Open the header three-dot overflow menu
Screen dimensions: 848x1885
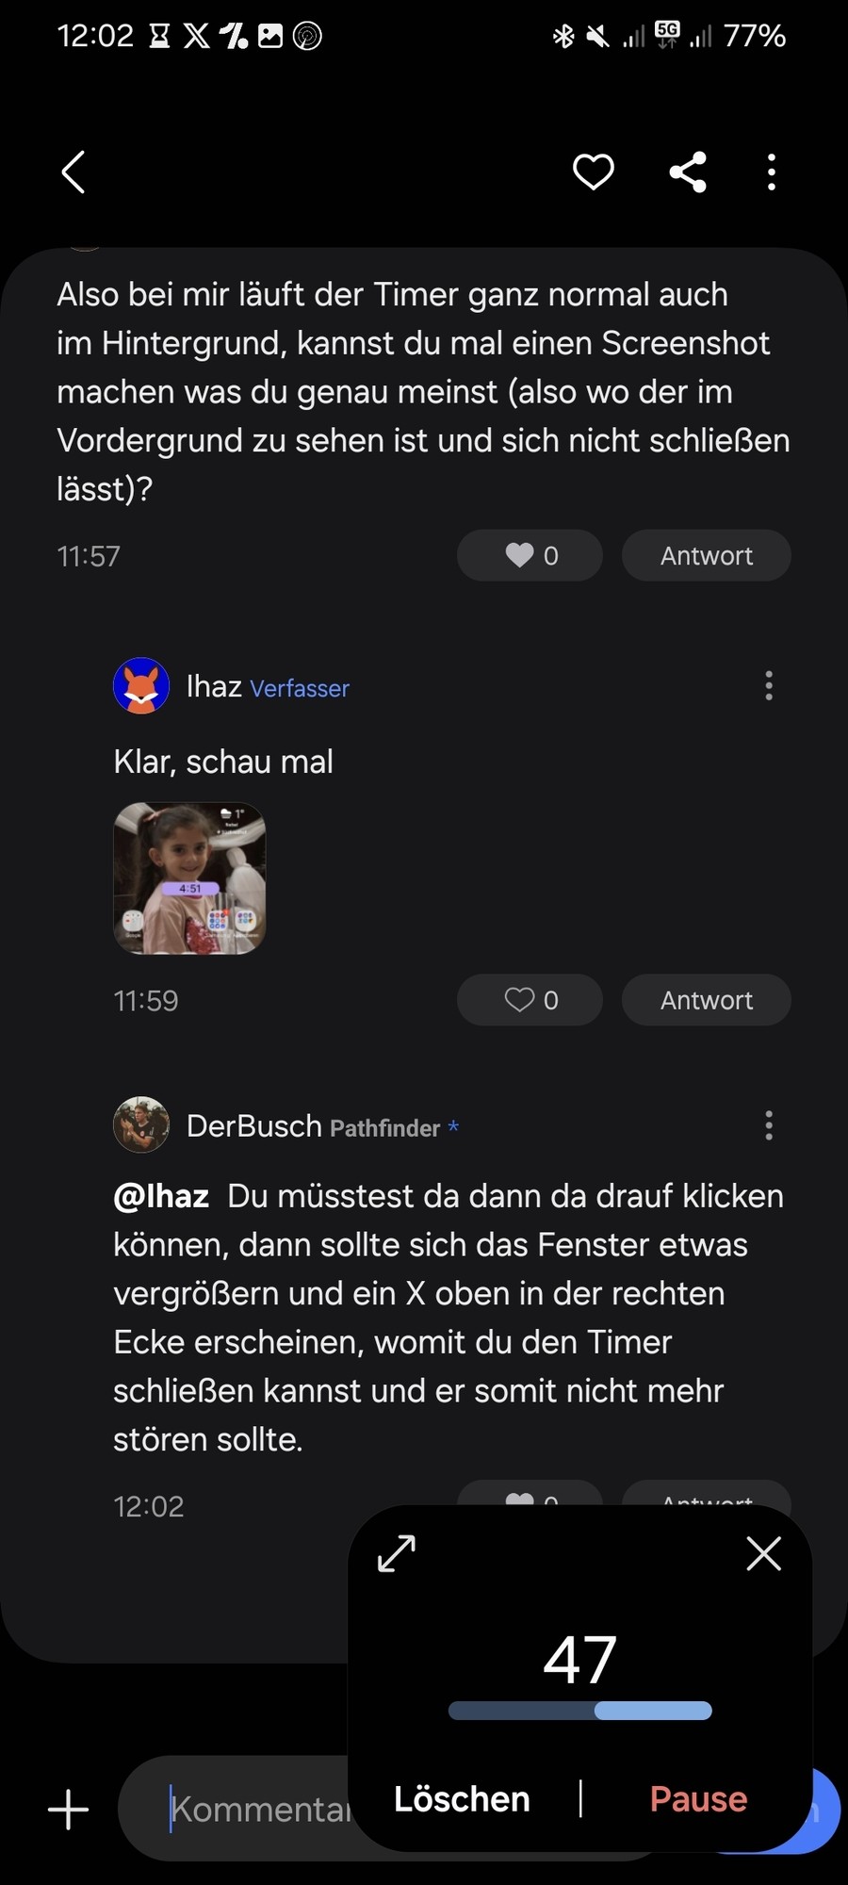(x=772, y=172)
